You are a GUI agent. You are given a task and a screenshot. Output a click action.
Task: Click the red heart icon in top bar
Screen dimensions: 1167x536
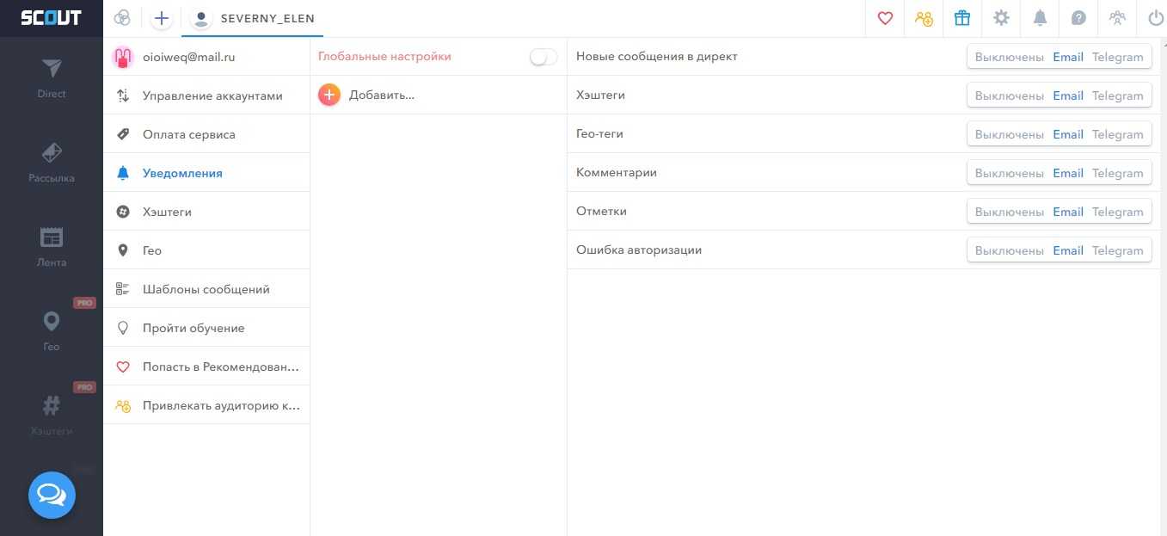click(885, 18)
